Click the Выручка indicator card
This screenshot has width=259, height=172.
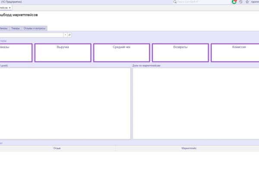pos(63,52)
